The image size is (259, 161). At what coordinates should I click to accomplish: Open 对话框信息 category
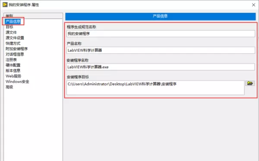(x=15, y=54)
